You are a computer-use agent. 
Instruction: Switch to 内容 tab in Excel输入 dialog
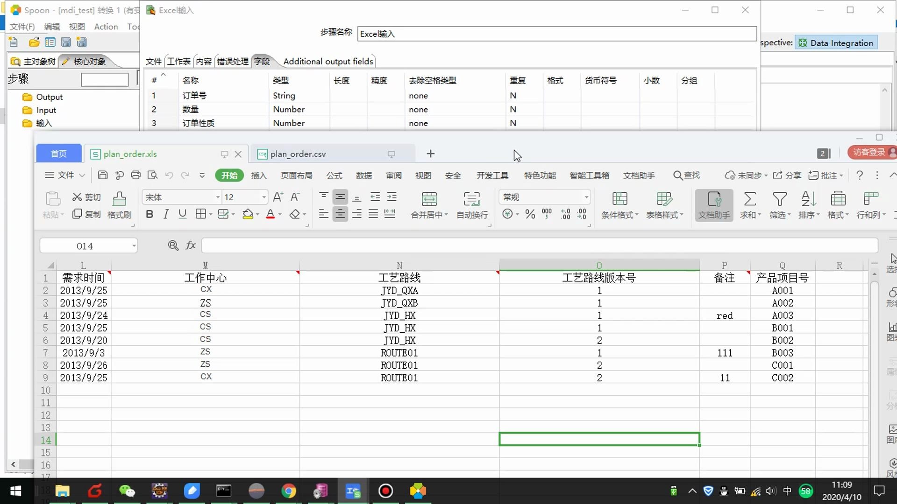click(x=204, y=62)
